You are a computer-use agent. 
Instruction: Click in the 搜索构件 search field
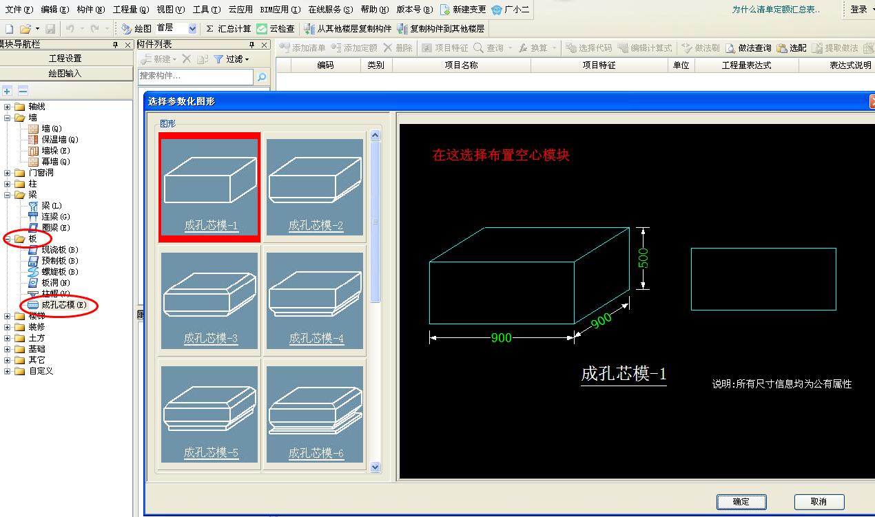click(x=196, y=76)
